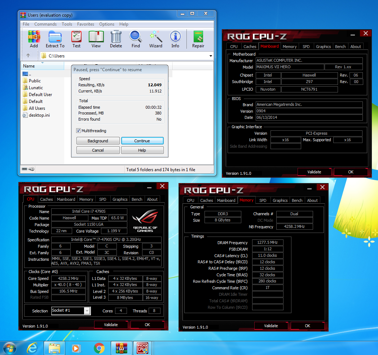
Task: Click the Public folder icon
Action: point(25,81)
